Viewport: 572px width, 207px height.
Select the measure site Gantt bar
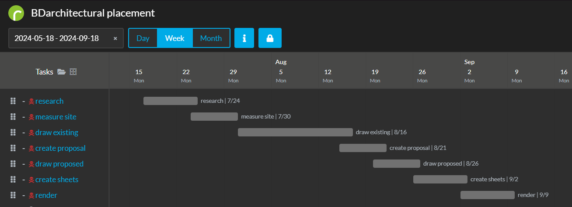[x=214, y=117]
